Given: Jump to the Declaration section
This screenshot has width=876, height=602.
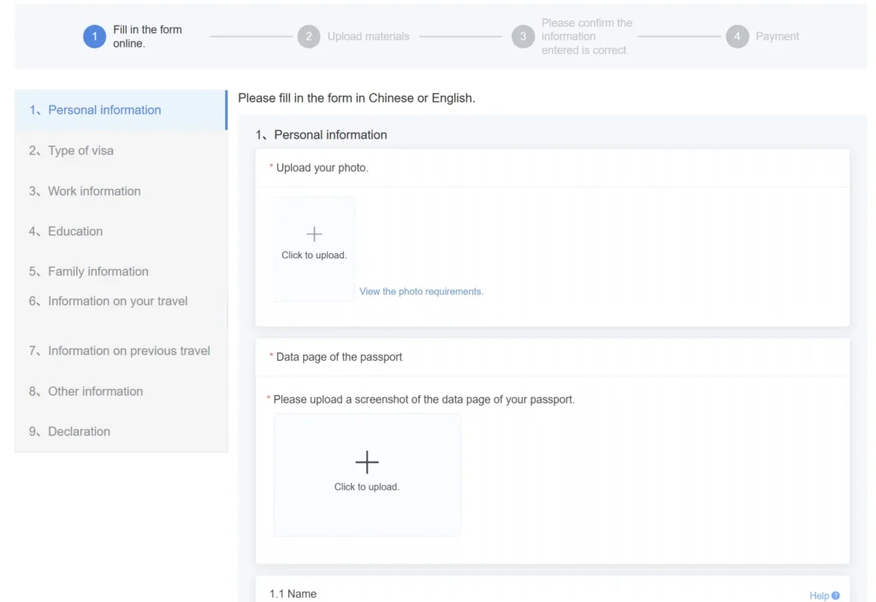Looking at the screenshot, I should coord(79,432).
